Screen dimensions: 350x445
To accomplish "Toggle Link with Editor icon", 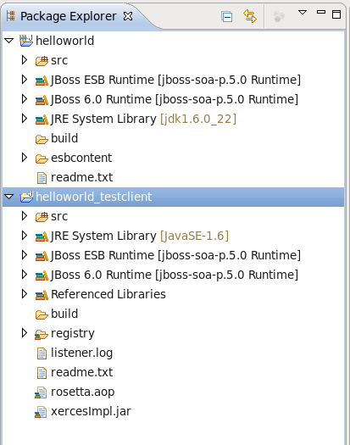I will click(250, 16).
